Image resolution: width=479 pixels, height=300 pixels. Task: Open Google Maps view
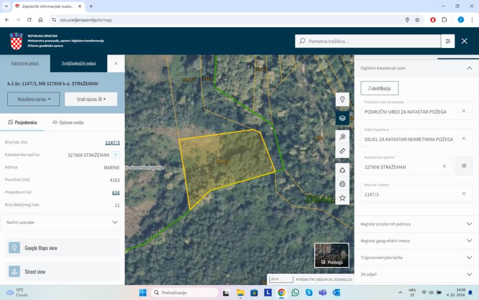point(63,248)
